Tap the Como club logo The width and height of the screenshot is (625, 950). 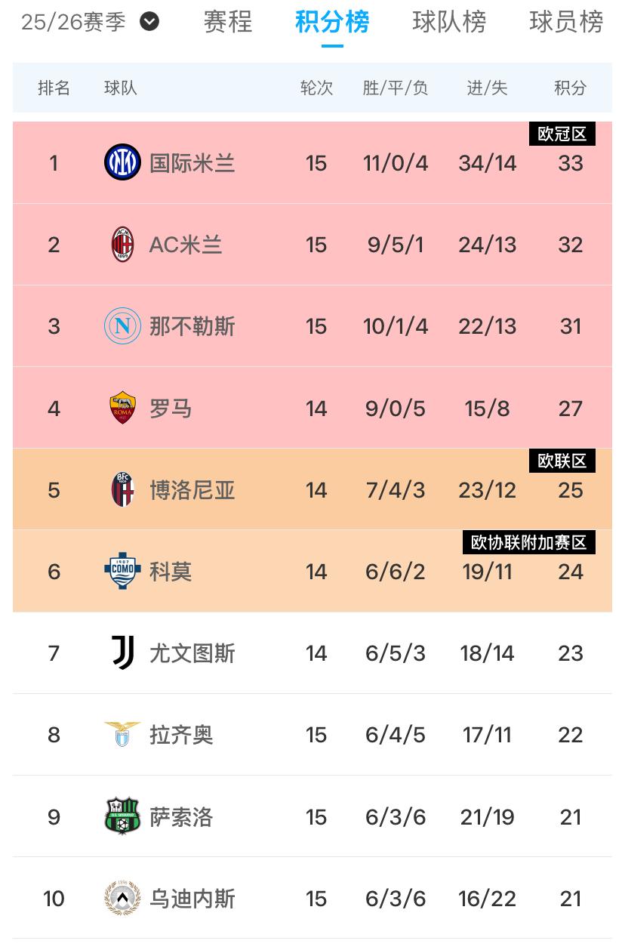click(x=122, y=571)
